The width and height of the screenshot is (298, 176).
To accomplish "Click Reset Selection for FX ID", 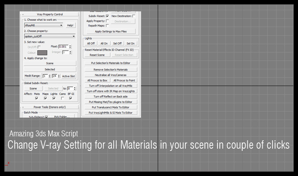I will pos(124,55).
